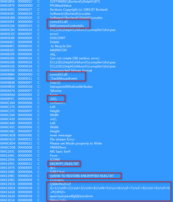Viewport: 173px width, 202px height.
Task: Select the Unsupported bitmap format string
Action: 71,70
